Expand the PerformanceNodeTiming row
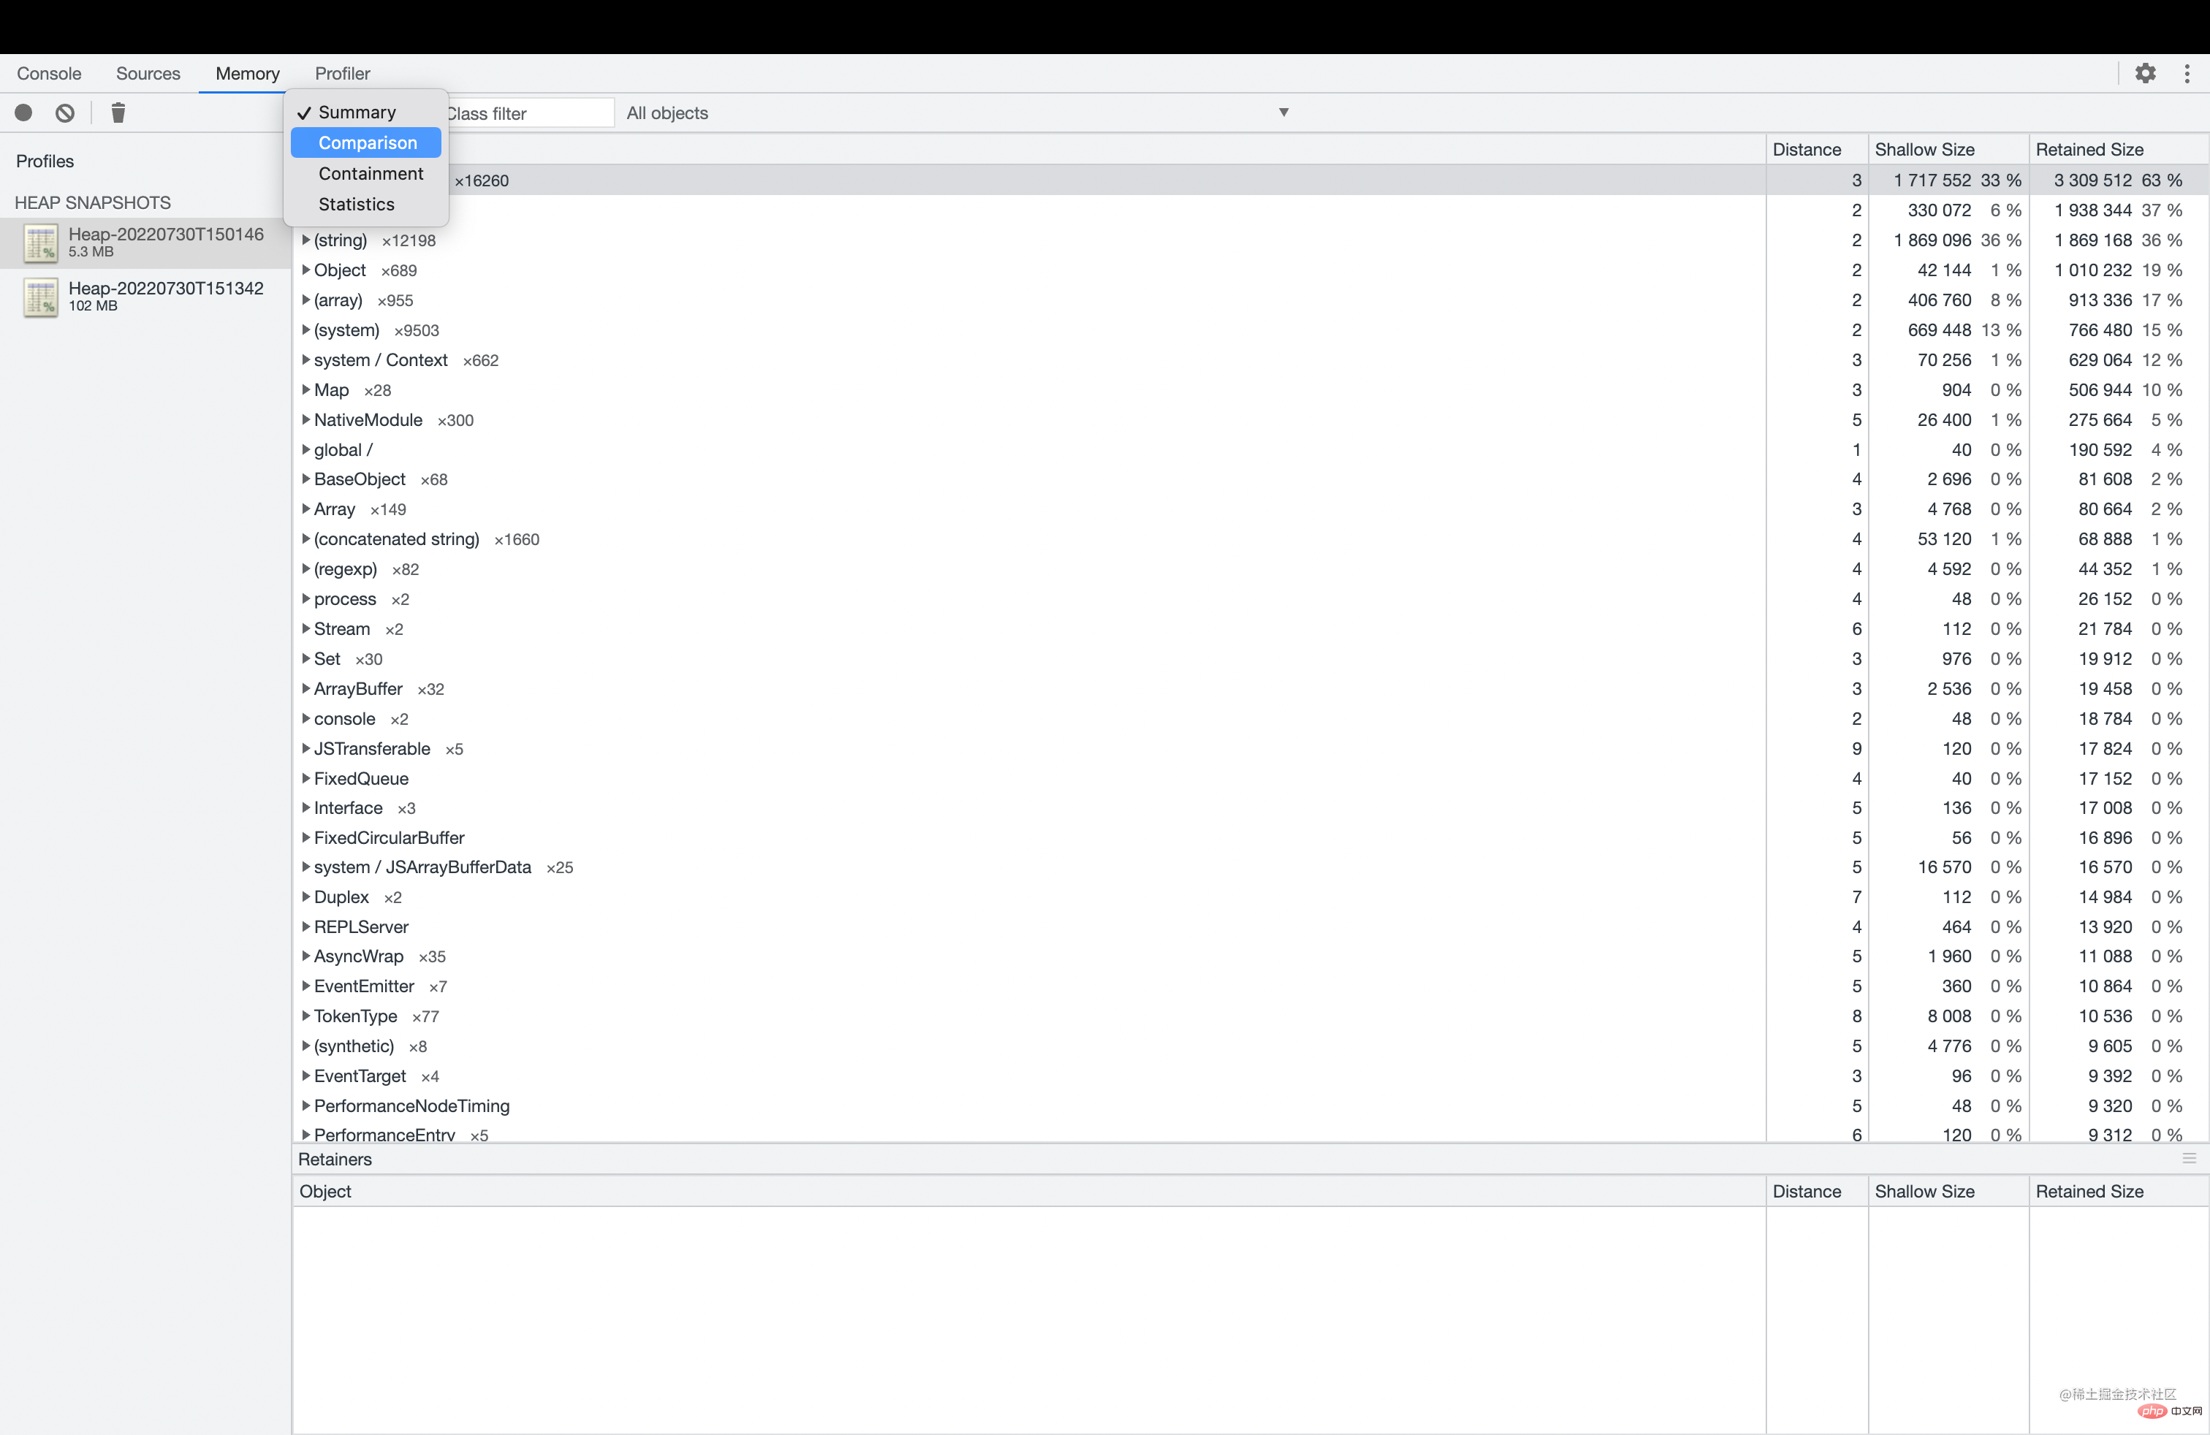This screenshot has height=1435, width=2210. [x=305, y=1106]
